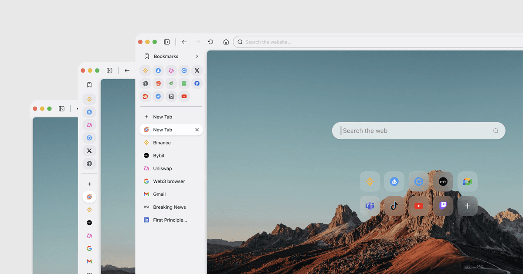Viewport: 523px width, 274px height.
Task: Open the pinned Uniswap icon in the middle window
Action: (89, 125)
